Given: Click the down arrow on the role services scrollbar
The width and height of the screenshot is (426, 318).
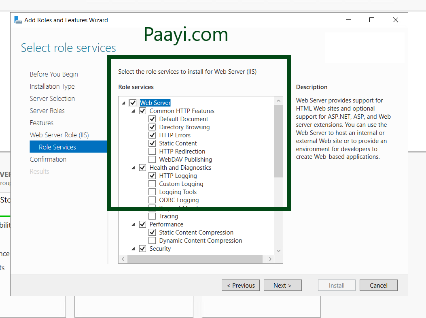Looking at the screenshot, I should 278,250.
